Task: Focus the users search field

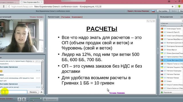Action: point(171,20)
